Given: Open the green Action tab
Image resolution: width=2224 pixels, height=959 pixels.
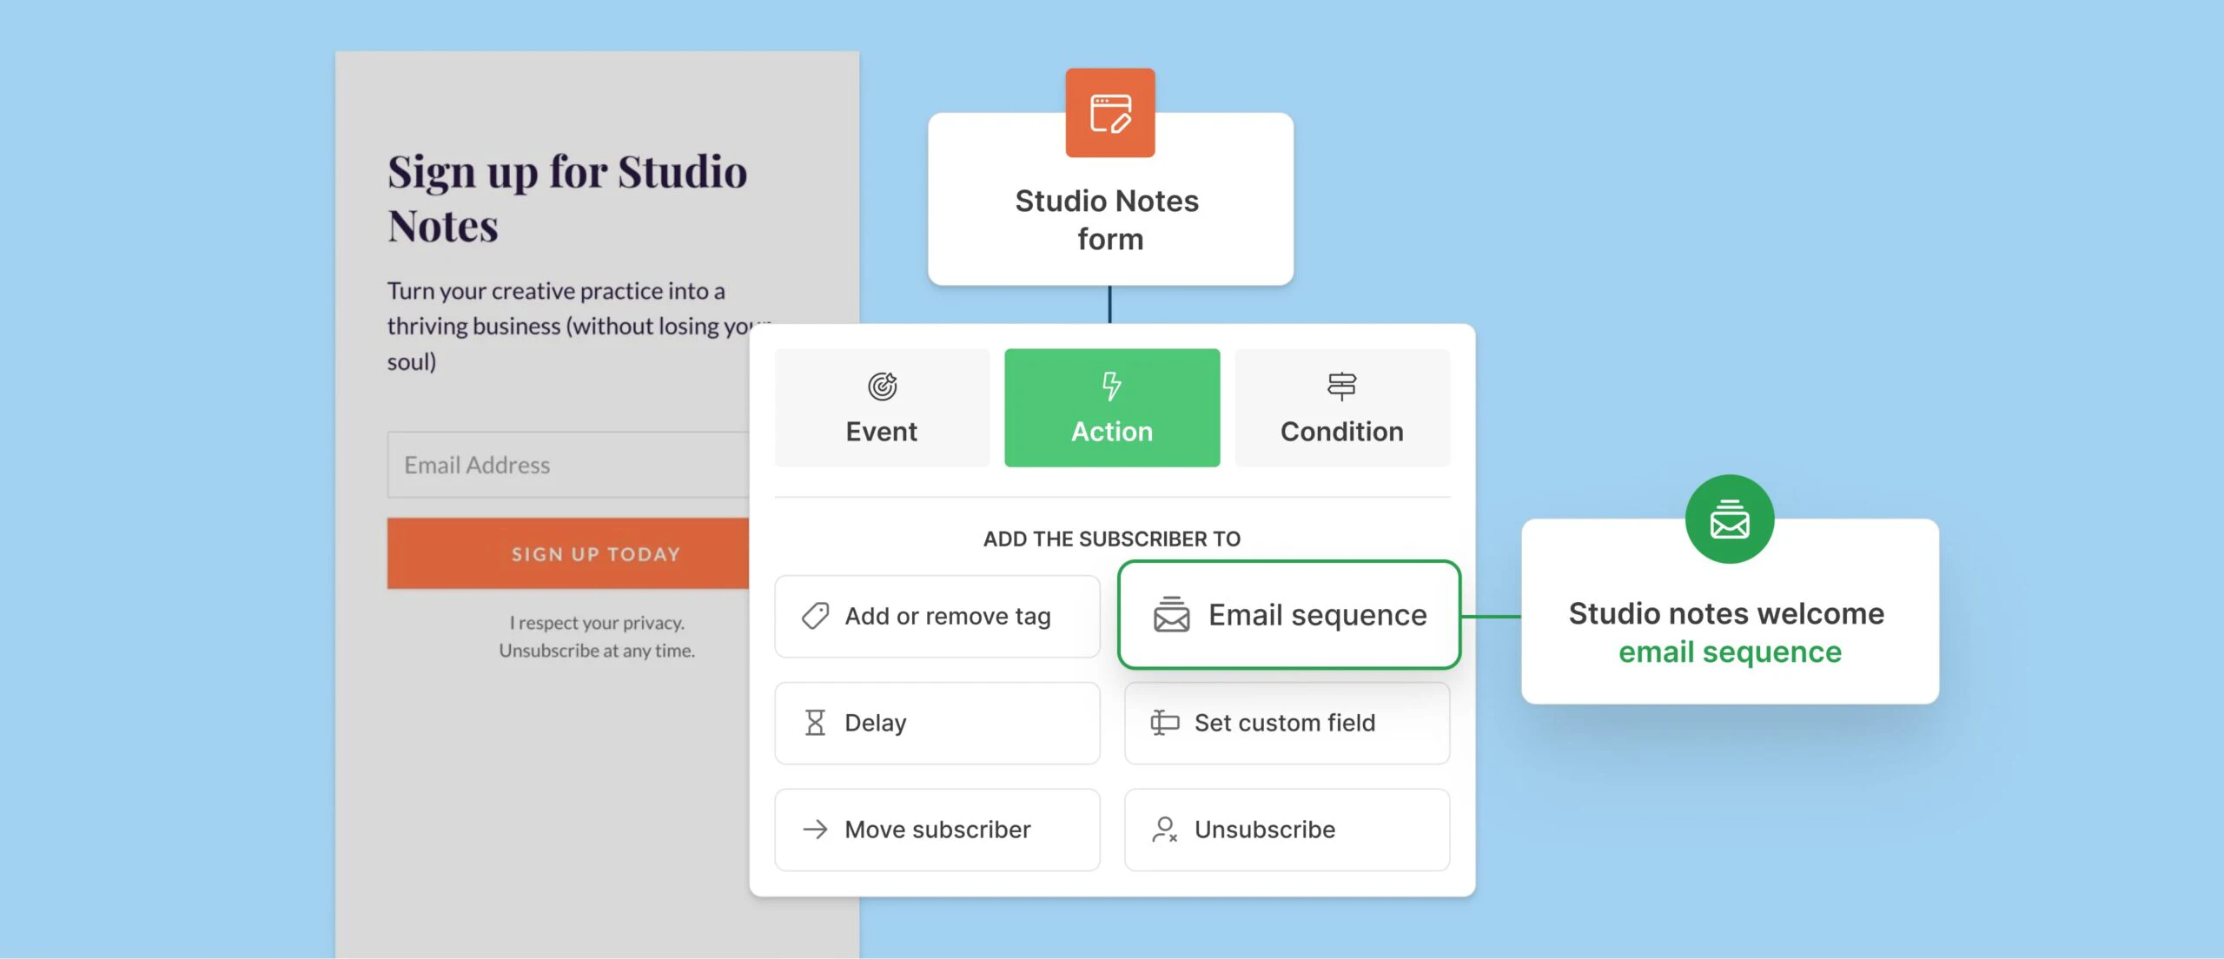Looking at the screenshot, I should [1111, 408].
